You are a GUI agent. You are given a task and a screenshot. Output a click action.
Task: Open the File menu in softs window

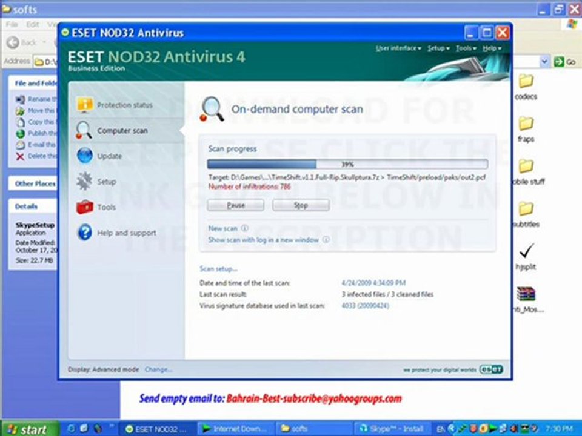tap(12, 24)
